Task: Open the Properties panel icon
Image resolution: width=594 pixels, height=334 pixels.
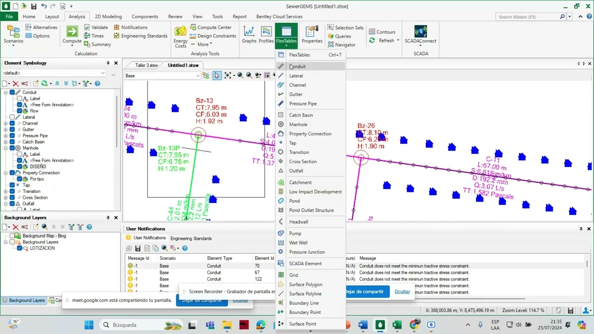Action: pos(312,35)
